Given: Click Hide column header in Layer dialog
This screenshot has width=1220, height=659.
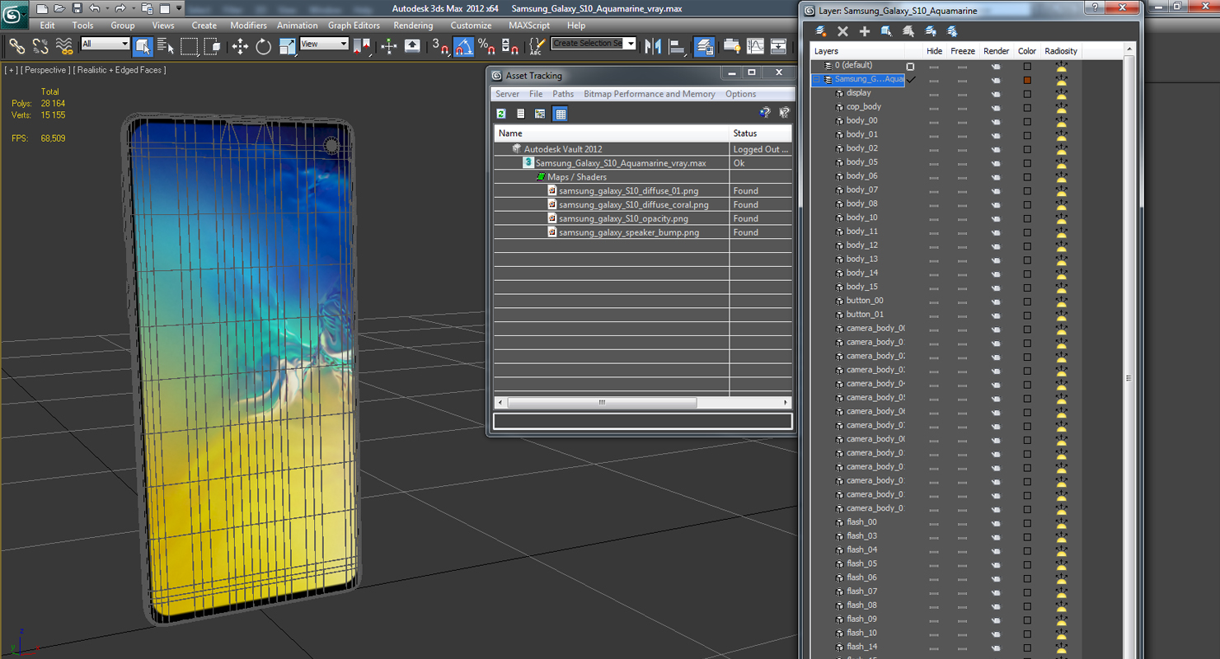Looking at the screenshot, I should [x=934, y=51].
